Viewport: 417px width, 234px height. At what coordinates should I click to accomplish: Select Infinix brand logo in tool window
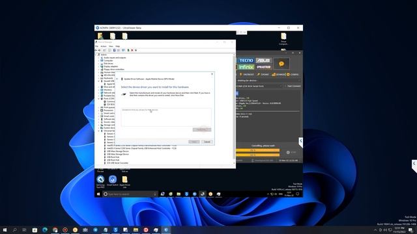(x=246, y=67)
